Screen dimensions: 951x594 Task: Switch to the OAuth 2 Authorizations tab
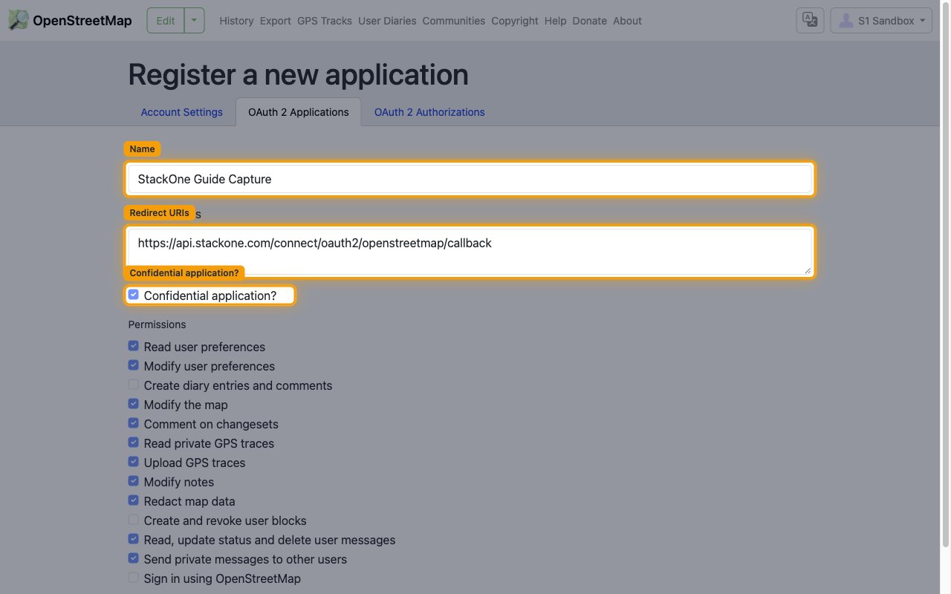(x=429, y=112)
